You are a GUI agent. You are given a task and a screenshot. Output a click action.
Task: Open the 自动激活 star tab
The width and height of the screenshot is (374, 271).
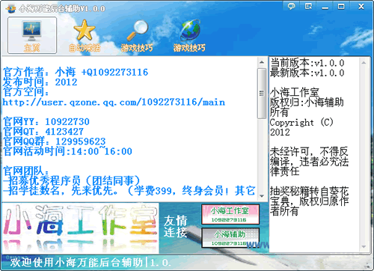pos(85,36)
